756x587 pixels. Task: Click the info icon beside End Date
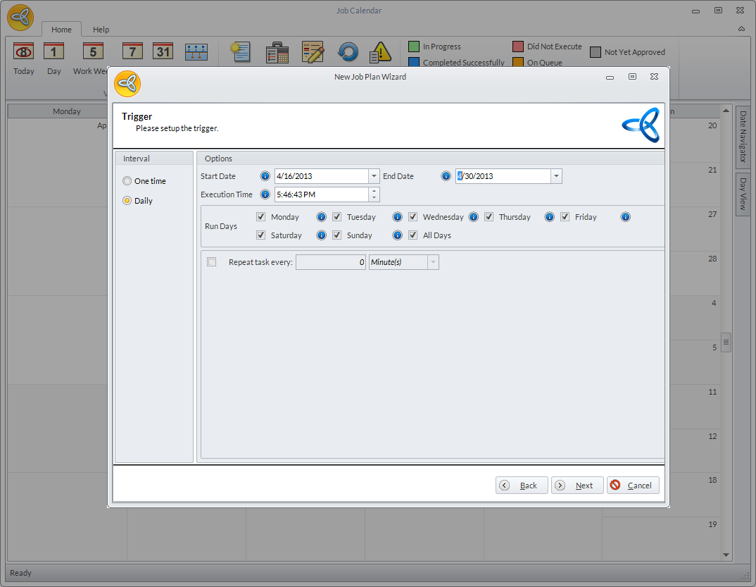[446, 176]
